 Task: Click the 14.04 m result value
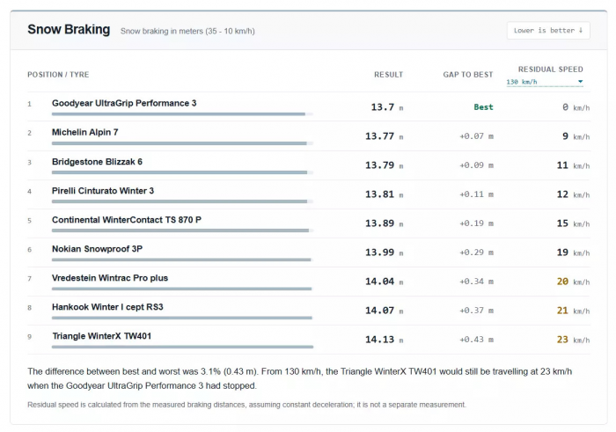[x=385, y=282]
